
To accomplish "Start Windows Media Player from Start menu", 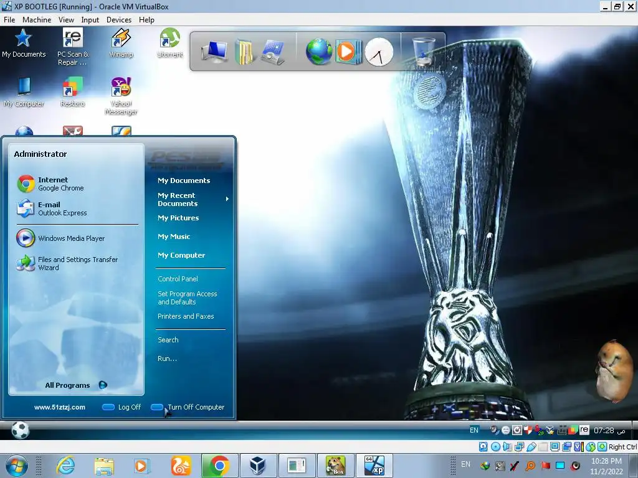I will pyautogui.click(x=60, y=238).
